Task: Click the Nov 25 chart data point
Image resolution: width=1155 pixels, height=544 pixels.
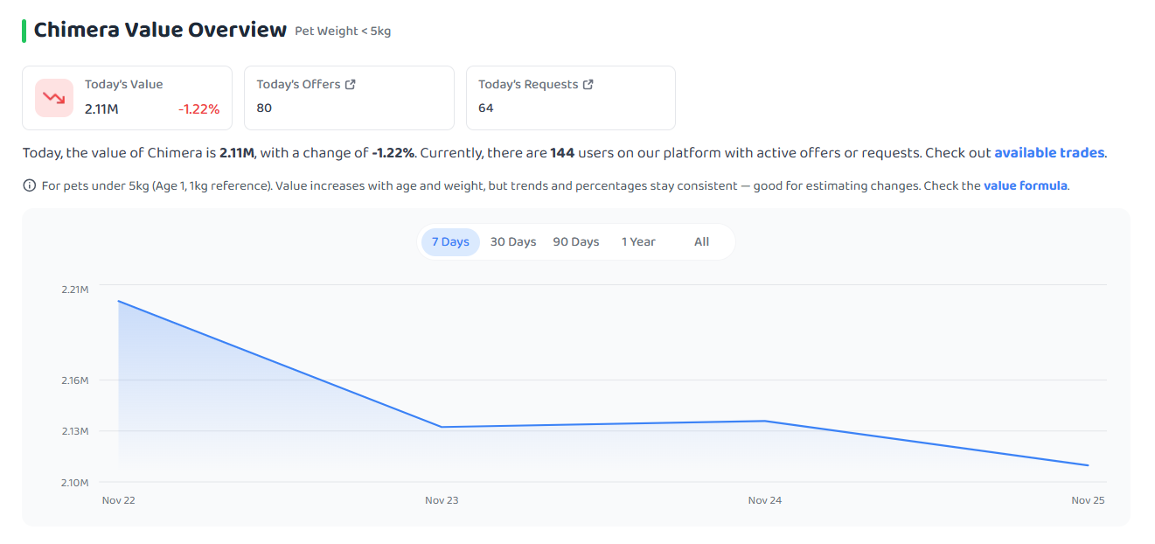Action: click(x=1089, y=465)
